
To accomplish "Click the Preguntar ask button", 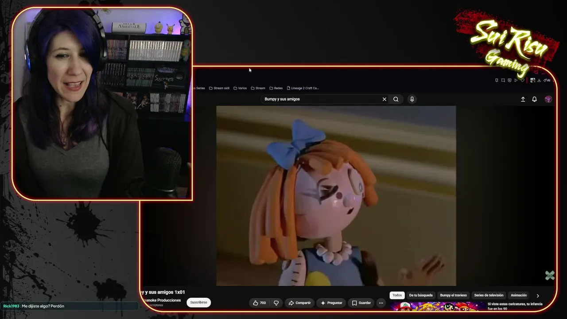I will [x=331, y=303].
